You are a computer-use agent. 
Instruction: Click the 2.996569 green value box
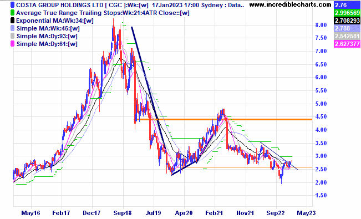pyautogui.click(x=347, y=13)
